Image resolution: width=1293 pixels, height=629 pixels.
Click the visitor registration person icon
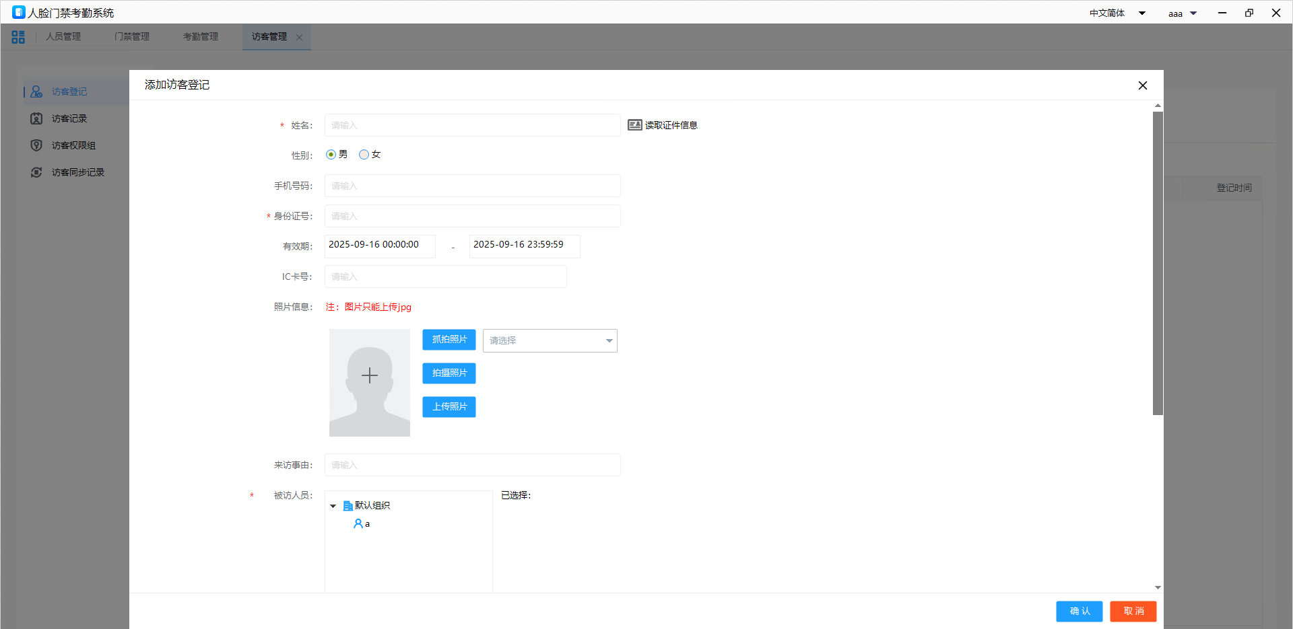[x=36, y=91]
